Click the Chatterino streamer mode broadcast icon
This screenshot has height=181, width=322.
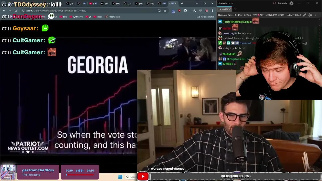coord(274,3)
